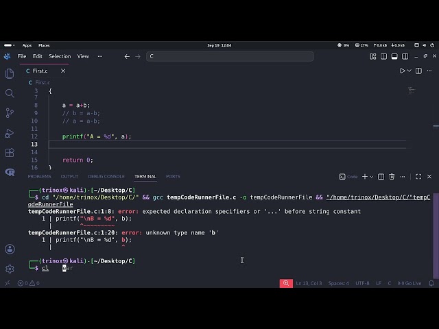The height and width of the screenshot is (329, 439).
Task: Change end of line sequence LF
Action: (379, 283)
